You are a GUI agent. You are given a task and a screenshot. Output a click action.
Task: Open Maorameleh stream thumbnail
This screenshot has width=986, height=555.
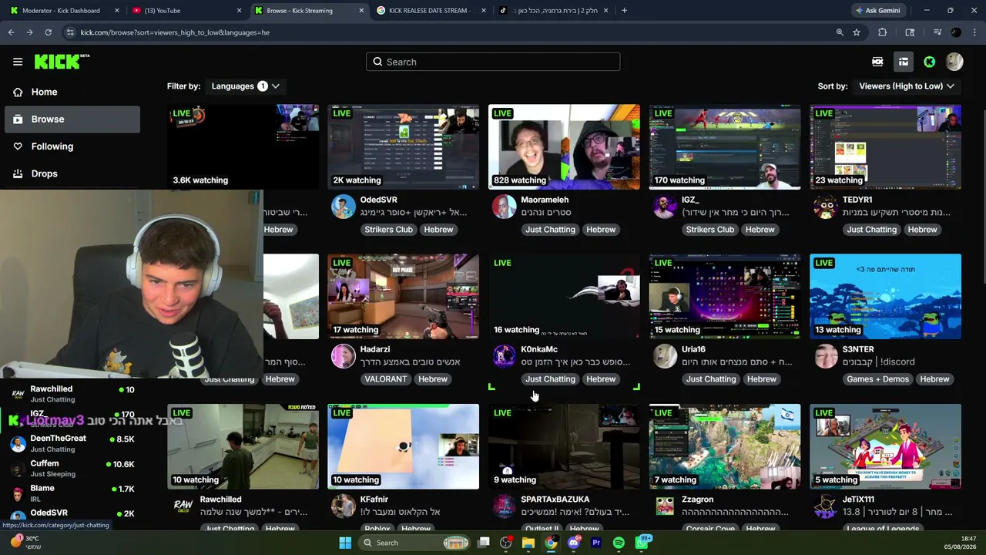coord(564,146)
